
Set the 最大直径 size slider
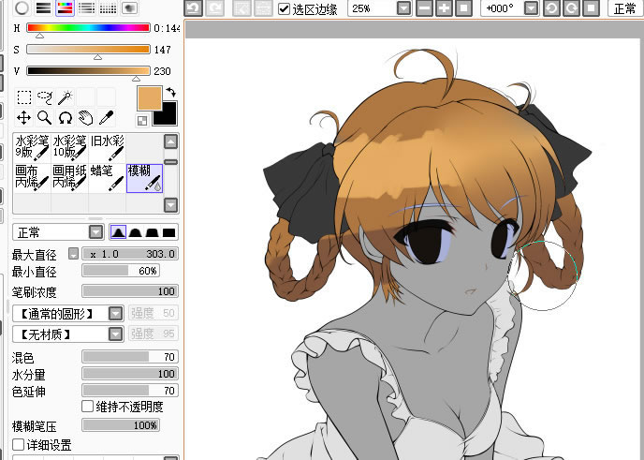130,254
